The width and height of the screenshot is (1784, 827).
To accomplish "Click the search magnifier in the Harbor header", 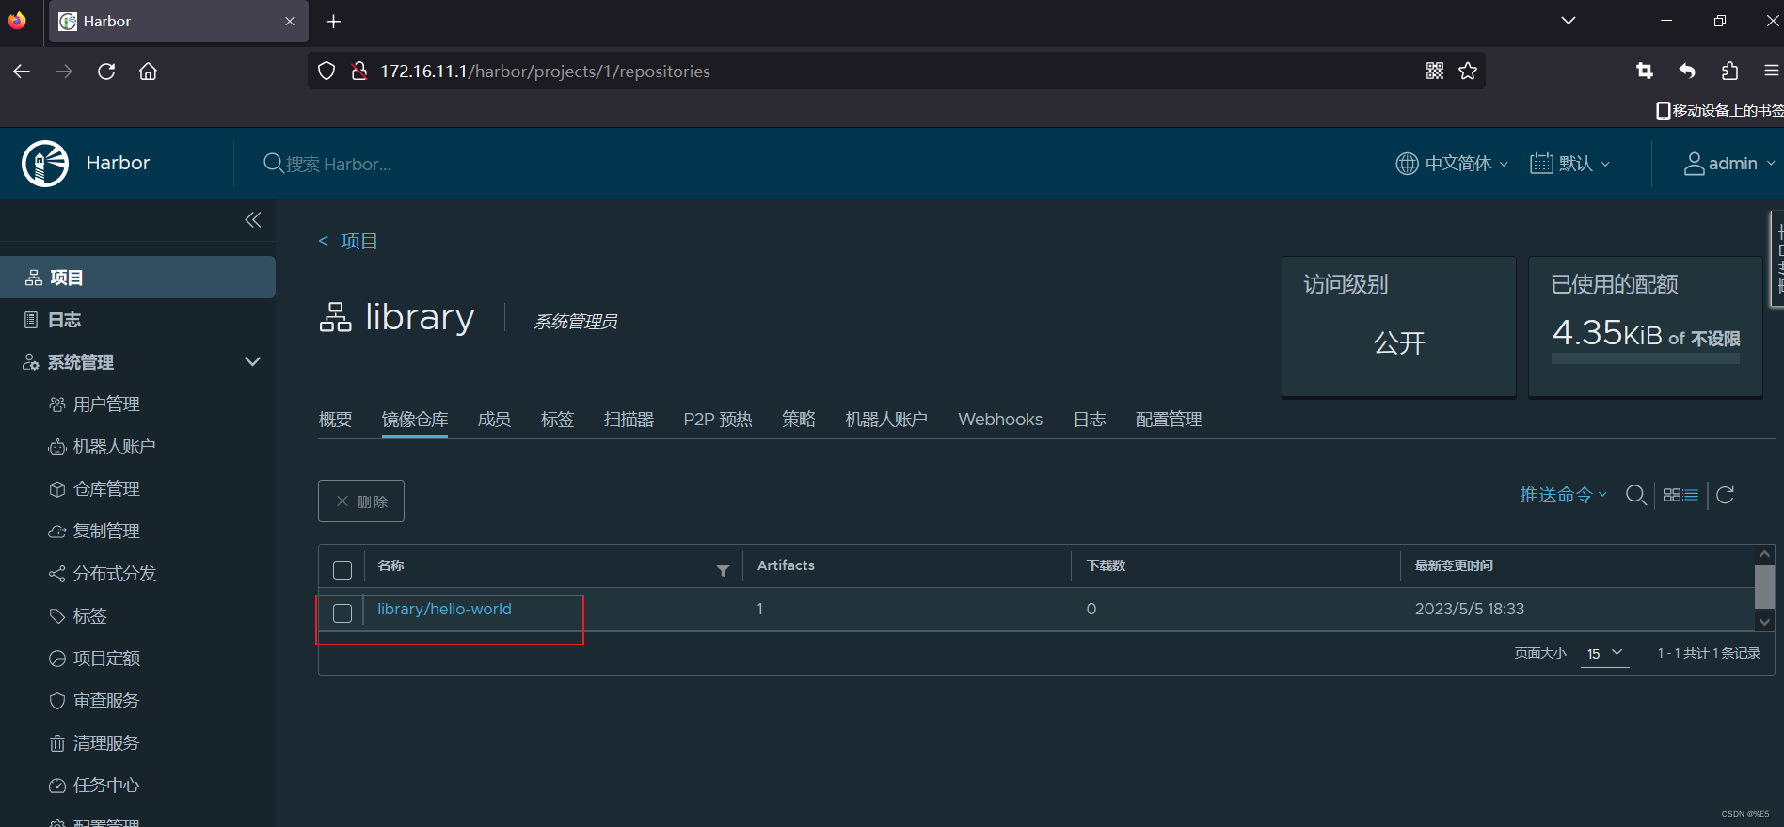I will tap(273, 163).
